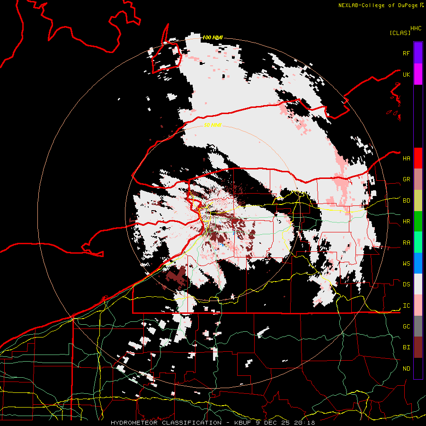
Task: Click the DS legend label
Action: tap(406, 284)
